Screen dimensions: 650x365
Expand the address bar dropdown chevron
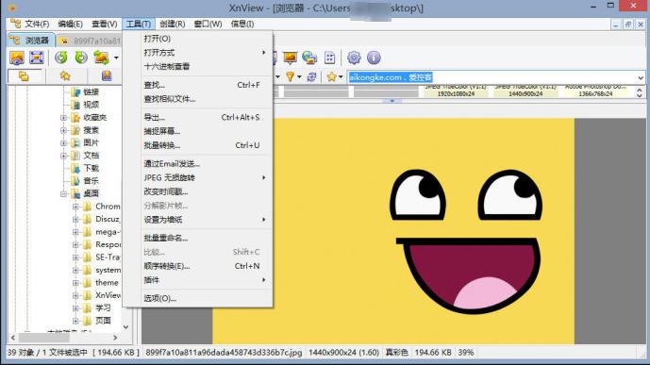coord(641,77)
